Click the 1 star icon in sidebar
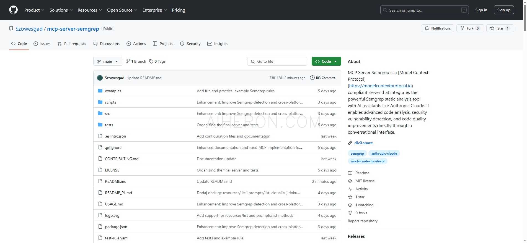The image size is (527, 243). click(350, 197)
